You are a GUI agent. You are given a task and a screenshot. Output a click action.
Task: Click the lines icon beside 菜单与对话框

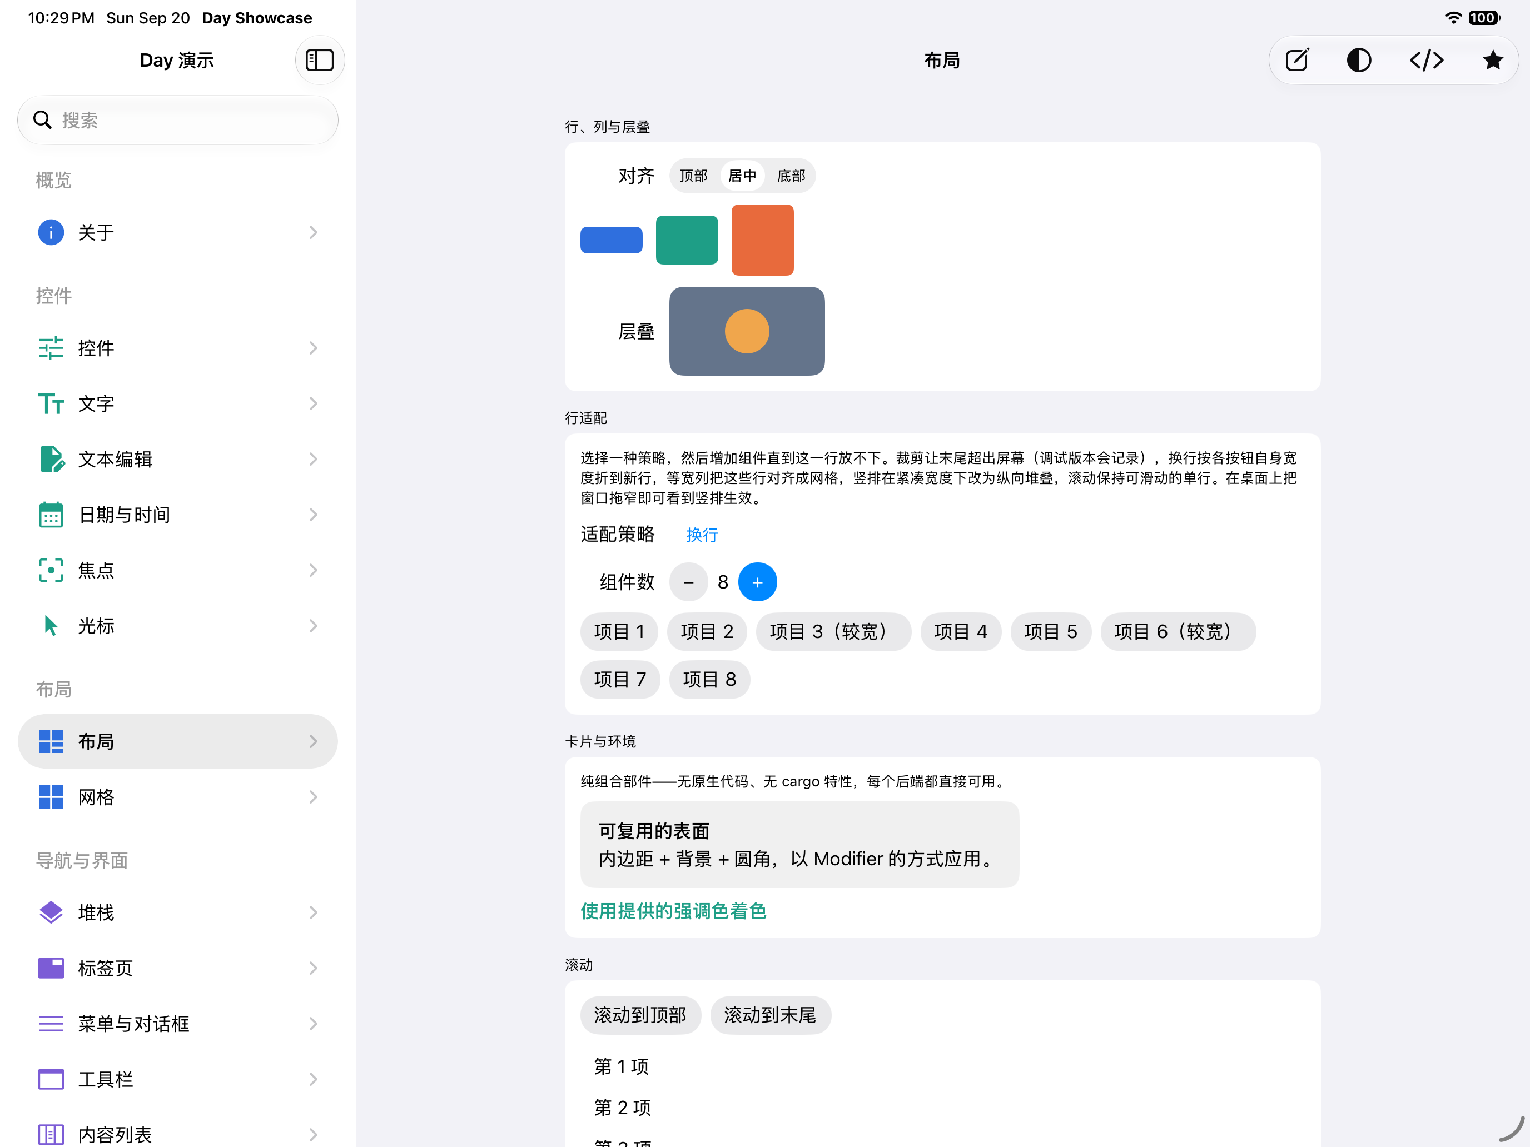click(51, 1023)
